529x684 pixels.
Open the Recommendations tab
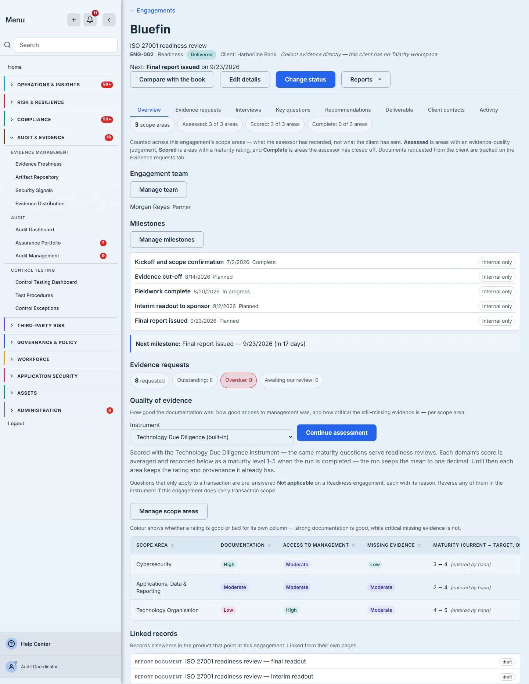[x=348, y=110]
